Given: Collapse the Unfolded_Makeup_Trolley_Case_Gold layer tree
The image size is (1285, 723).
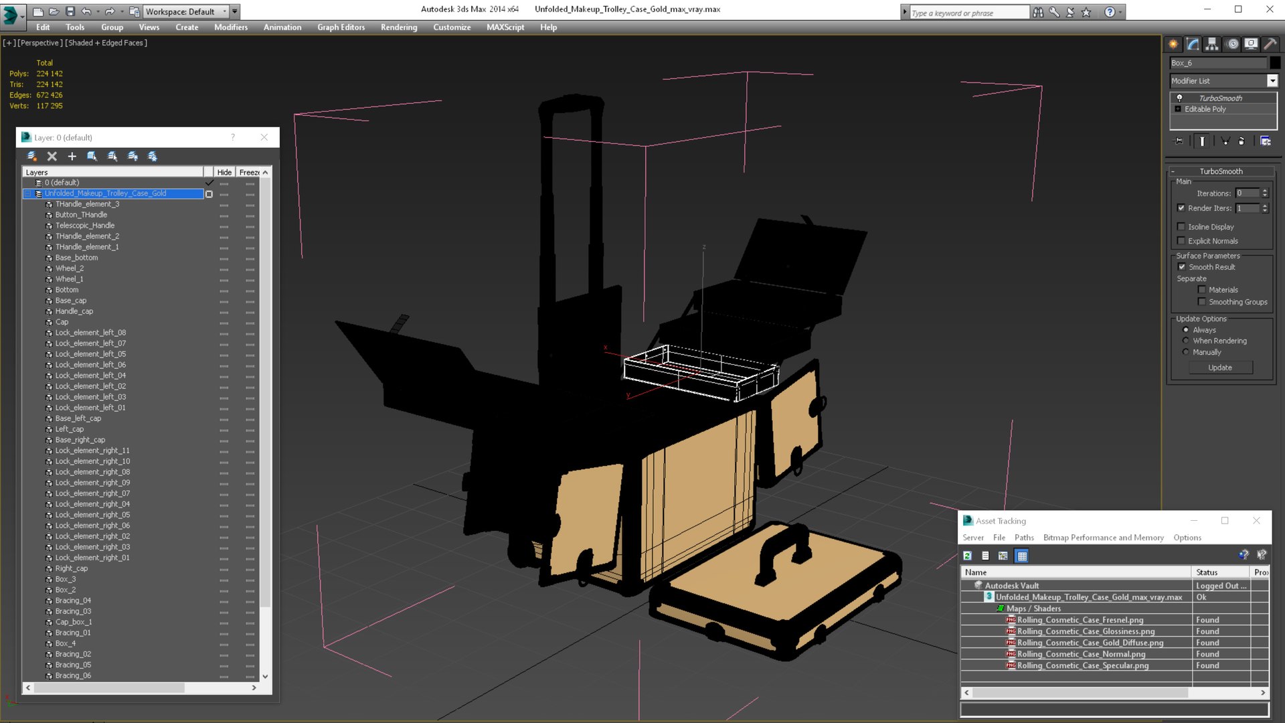Looking at the screenshot, I should tap(28, 193).
